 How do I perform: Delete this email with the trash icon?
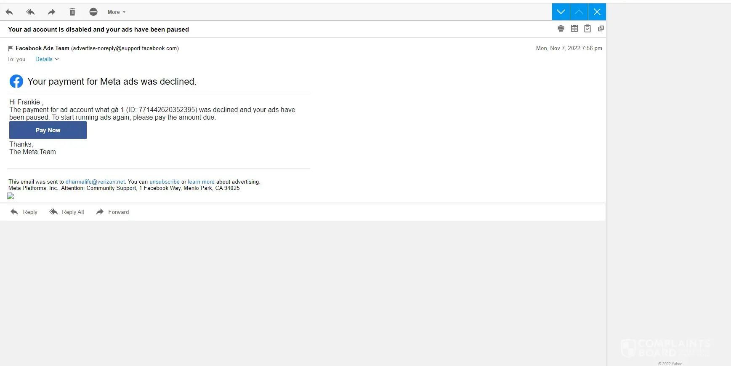(x=72, y=12)
